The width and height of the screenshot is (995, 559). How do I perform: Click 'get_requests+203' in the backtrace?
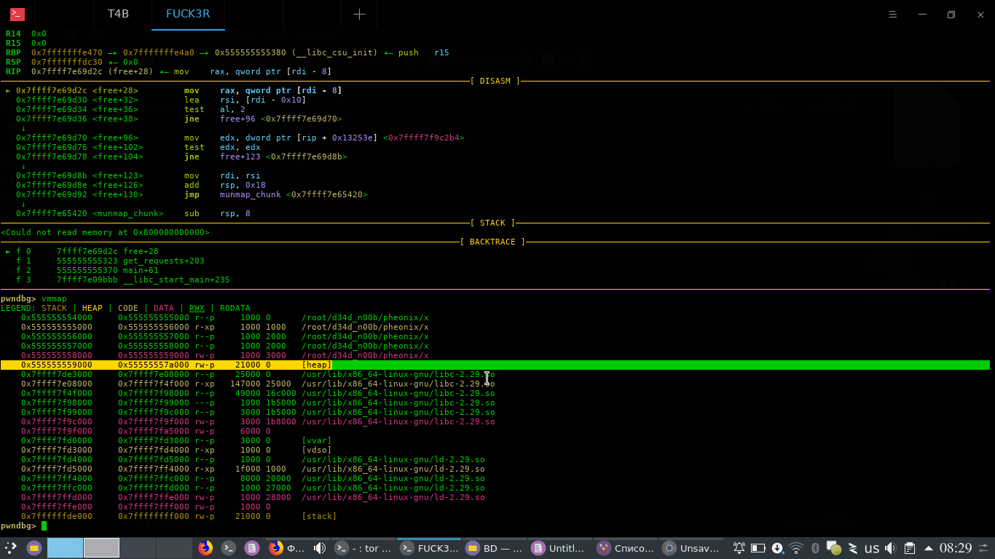(x=164, y=261)
